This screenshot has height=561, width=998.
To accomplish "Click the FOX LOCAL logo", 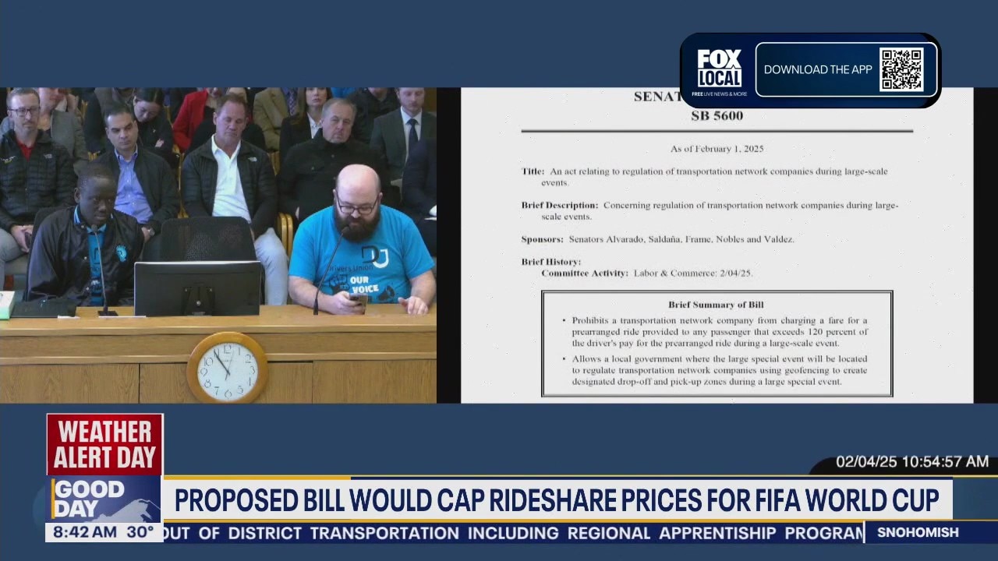I will (x=718, y=69).
